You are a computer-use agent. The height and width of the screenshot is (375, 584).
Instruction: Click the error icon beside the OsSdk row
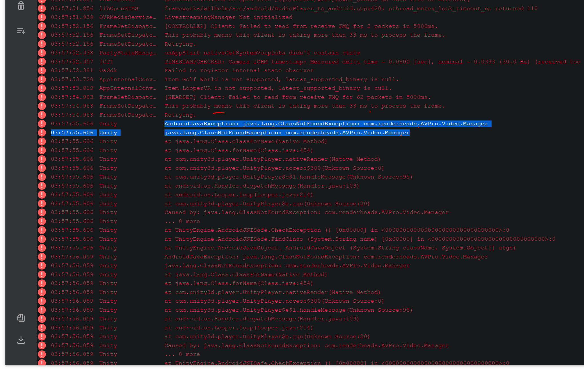(x=42, y=70)
